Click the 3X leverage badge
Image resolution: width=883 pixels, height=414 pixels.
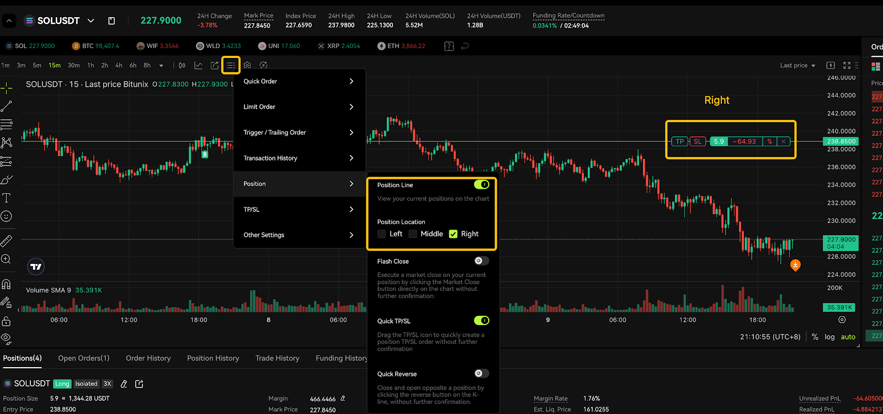(107, 384)
